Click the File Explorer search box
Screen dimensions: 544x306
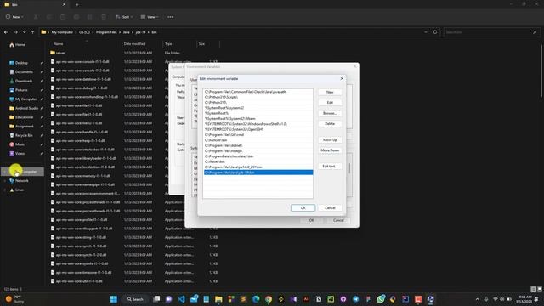(x=491, y=32)
